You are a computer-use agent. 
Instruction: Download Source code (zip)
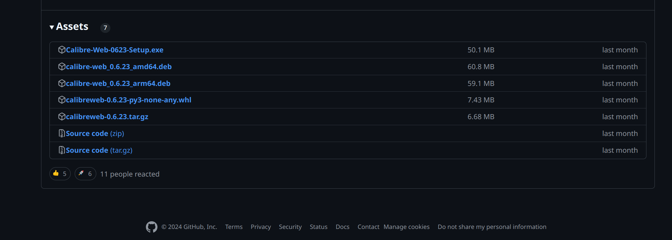click(x=95, y=134)
